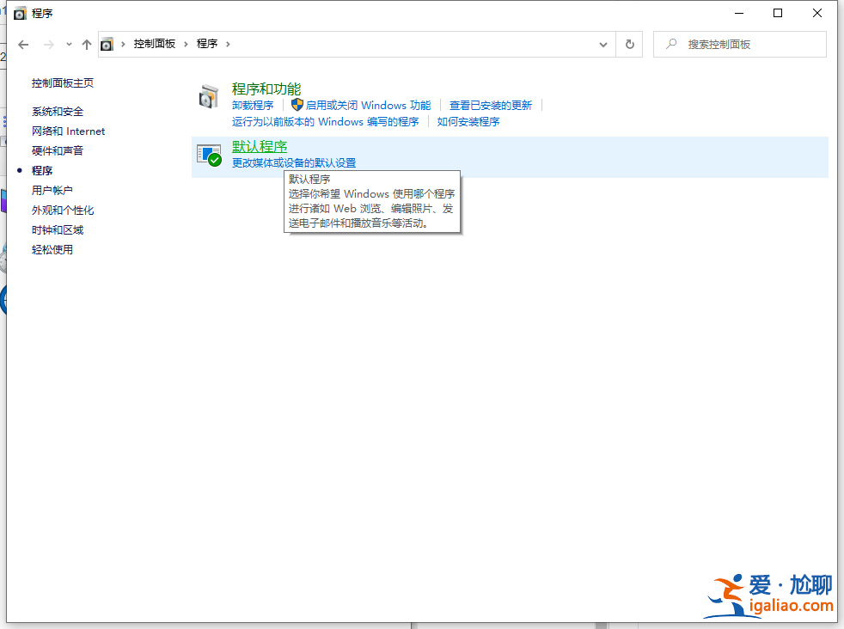Open 查看已安装的更新
Viewport: 844px width, 629px height.
tap(492, 105)
